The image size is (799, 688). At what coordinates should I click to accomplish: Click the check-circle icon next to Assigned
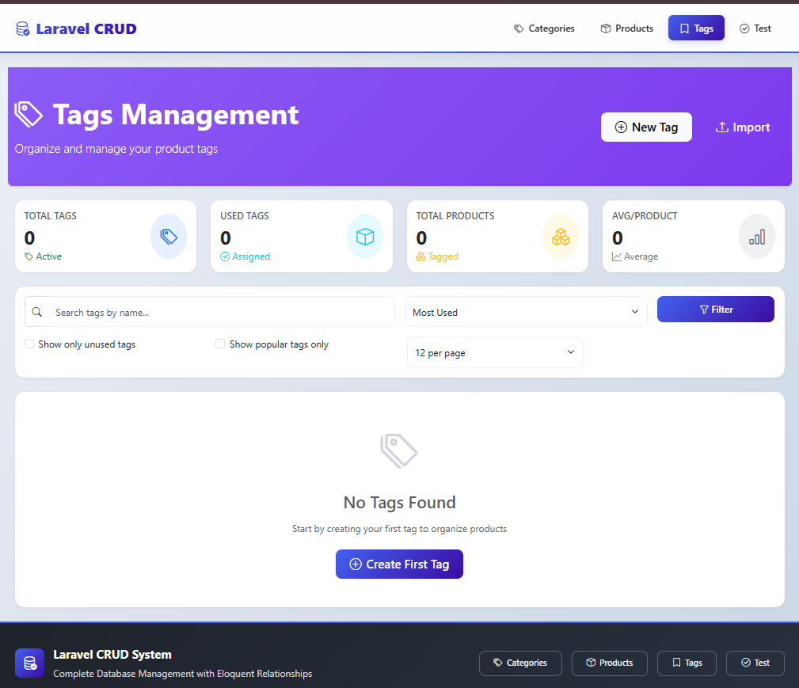(x=225, y=257)
